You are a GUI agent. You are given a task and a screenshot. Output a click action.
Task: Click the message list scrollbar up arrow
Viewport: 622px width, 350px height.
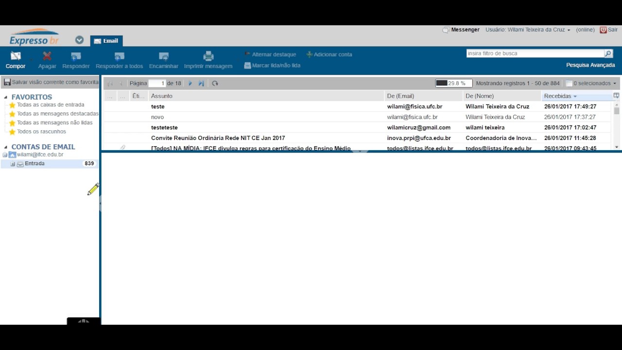[x=617, y=104]
